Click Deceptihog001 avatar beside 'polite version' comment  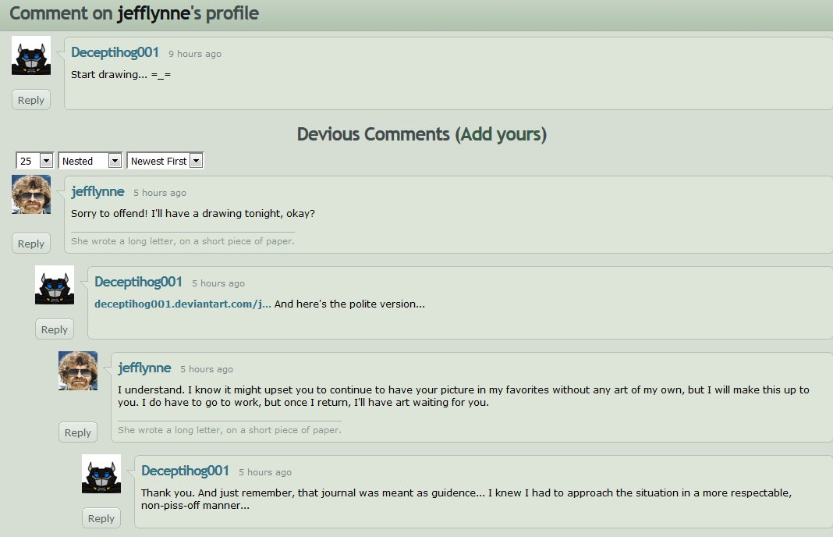55,285
